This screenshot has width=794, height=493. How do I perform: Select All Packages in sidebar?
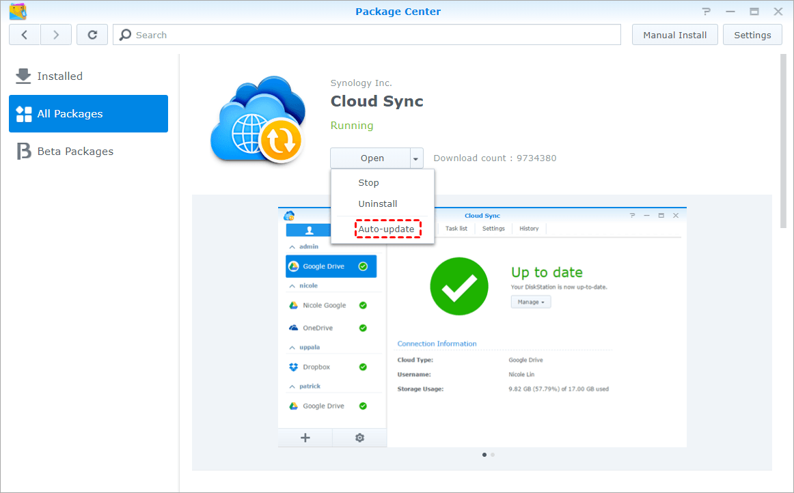pos(88,114)
